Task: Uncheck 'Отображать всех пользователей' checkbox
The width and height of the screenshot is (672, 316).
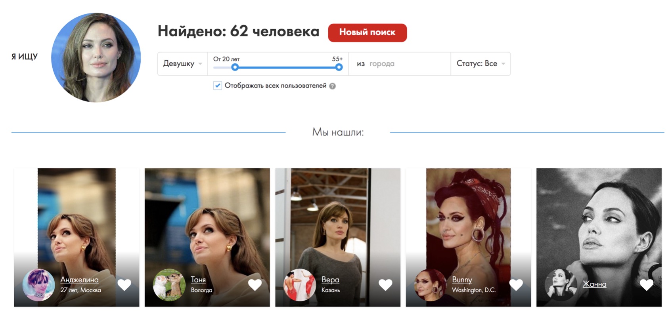Action: pyautogui.click(x=218, y=86)
